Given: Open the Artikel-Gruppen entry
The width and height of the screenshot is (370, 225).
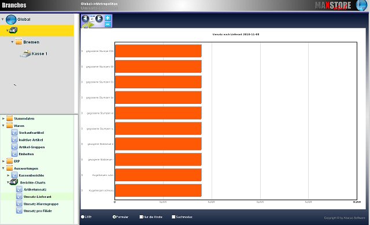Looking at the screenshot, I should 32,147.
